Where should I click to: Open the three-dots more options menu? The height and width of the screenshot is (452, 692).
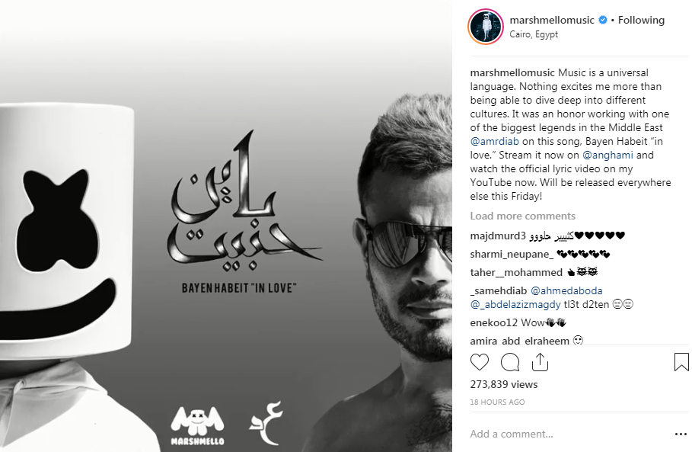click(681, 434)
